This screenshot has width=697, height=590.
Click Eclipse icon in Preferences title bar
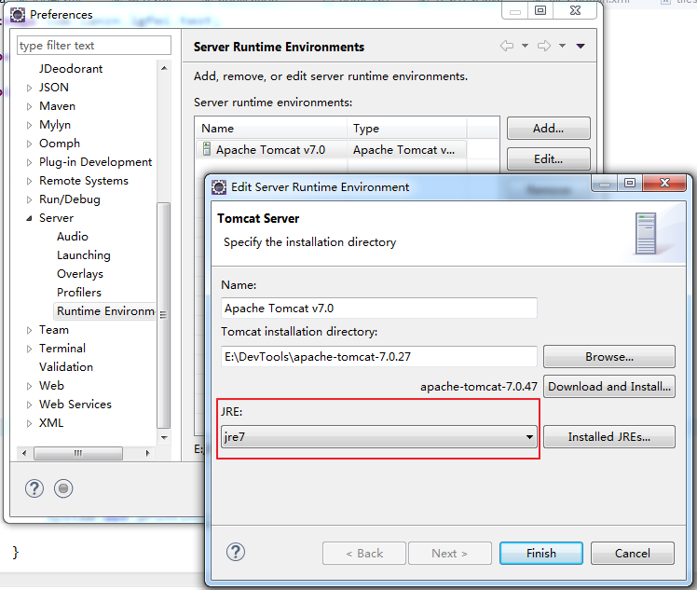click(18, 15)
